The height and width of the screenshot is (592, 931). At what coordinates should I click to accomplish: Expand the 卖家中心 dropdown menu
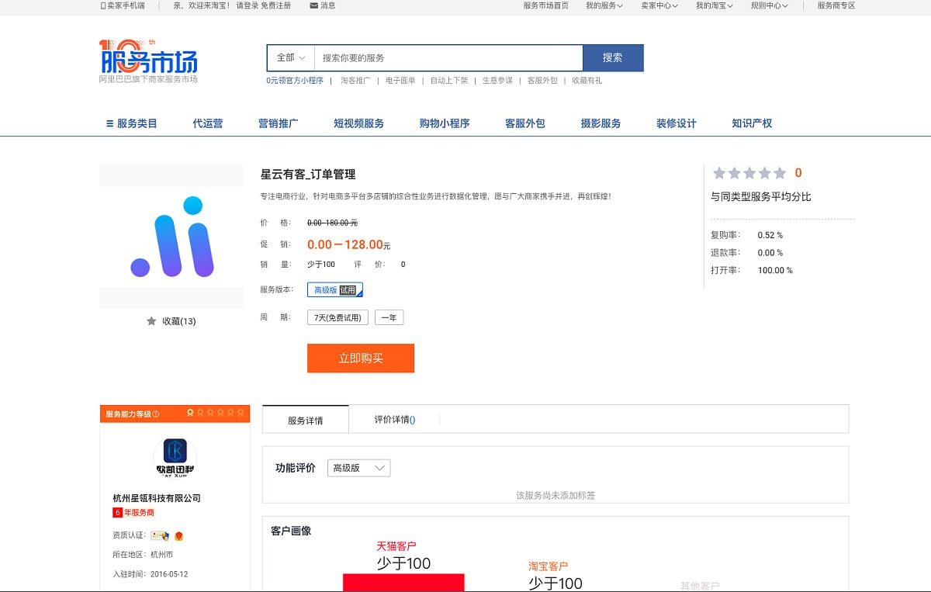click(659, 5)
